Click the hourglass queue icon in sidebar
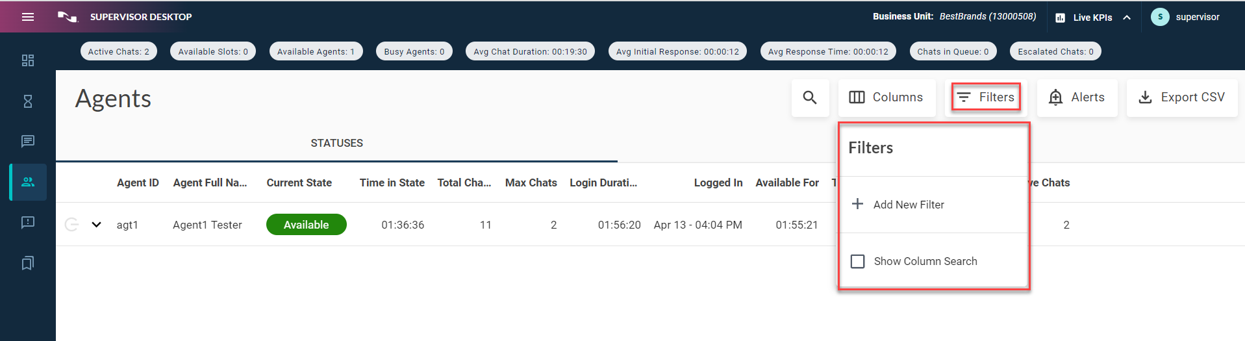The width and height of the screenshot is (1245, 341). point(28,101)
